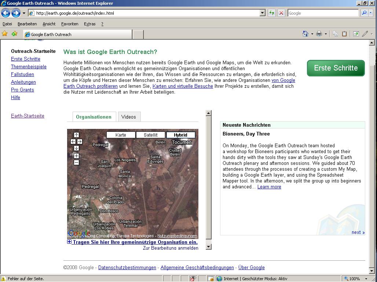Click the browser Back arrow button
The image size is (377, 282).
point(6,13)
